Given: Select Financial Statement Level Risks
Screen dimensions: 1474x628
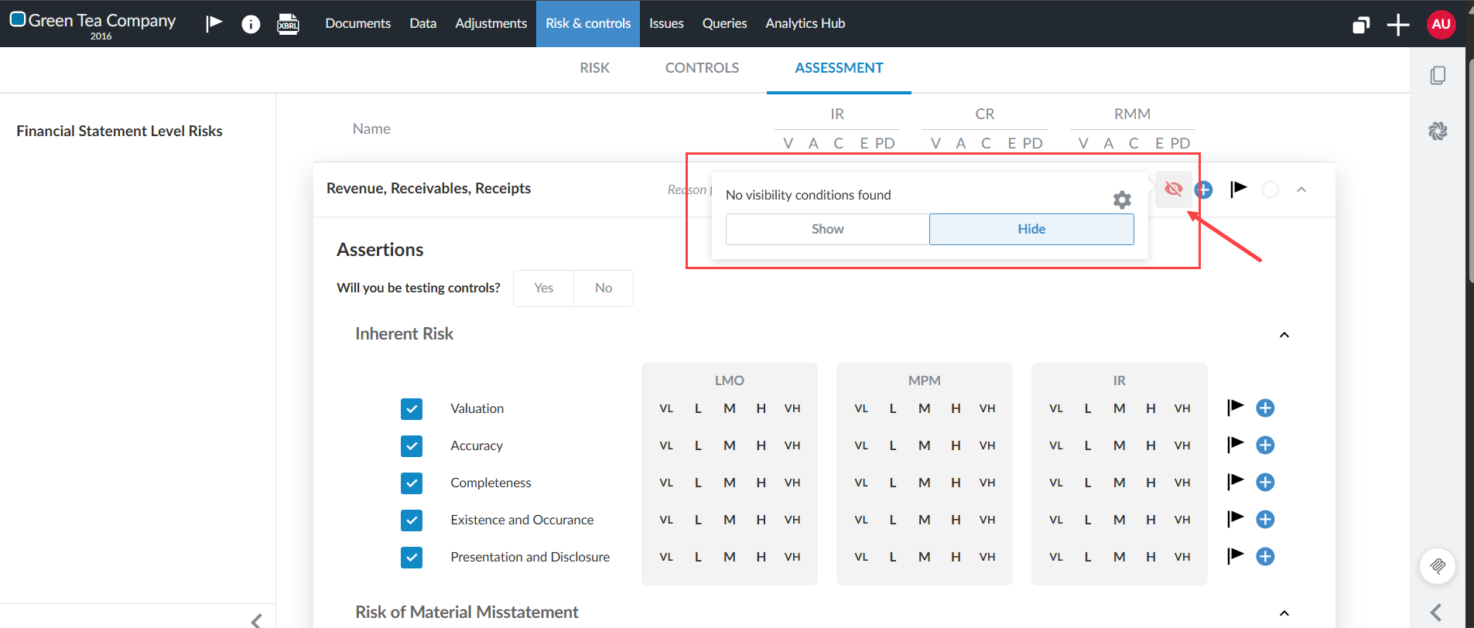Looking at the screenshot, I should pyautogui.click(x=119, y=131).
